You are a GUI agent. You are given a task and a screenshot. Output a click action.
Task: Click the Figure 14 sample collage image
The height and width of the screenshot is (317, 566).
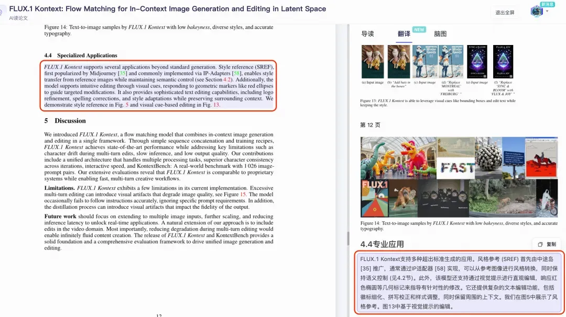(x=459, y=177)
